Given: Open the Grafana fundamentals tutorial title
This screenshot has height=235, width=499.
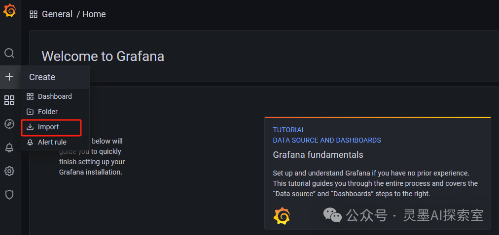Looking at the screenshot, I should [318, 155].
